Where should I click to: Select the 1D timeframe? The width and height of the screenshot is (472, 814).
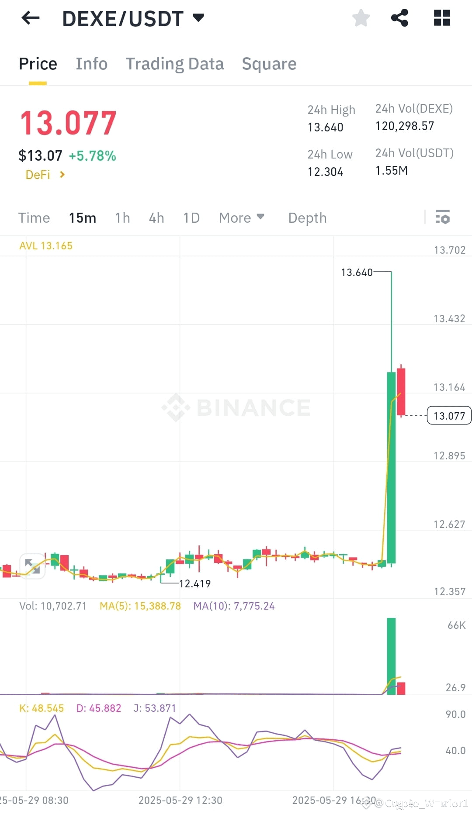point(191,217)
